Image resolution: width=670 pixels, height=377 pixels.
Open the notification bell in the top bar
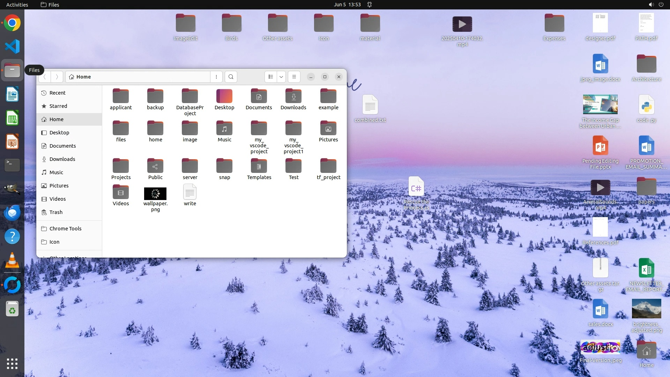(370, 5)
